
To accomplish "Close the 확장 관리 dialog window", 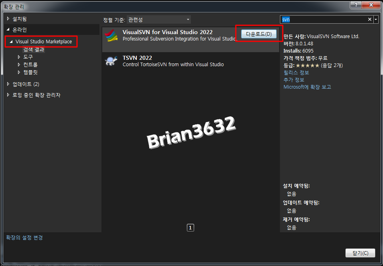I will [x=371, y=5].
